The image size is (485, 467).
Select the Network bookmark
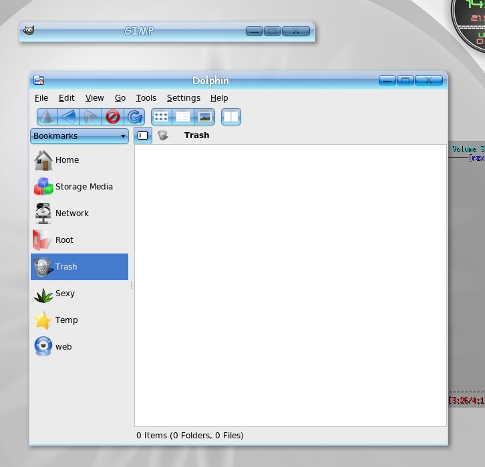(79, 213)
